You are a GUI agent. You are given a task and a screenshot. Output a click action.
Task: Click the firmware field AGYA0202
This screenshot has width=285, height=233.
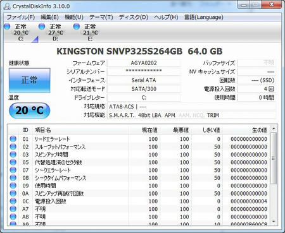[x=144, y=63]
